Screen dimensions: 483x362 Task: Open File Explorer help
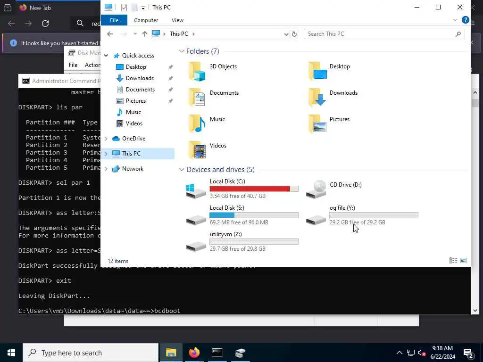point(465,20)
